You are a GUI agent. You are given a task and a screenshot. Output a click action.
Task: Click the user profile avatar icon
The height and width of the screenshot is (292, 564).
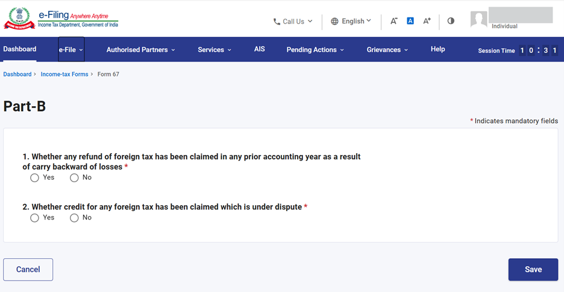coord(478,20)
